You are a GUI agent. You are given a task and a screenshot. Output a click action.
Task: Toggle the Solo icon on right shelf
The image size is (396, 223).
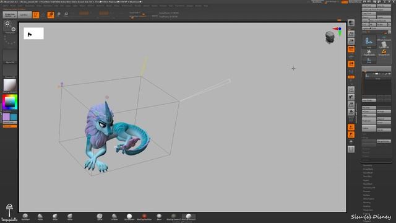351,142
